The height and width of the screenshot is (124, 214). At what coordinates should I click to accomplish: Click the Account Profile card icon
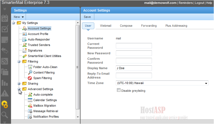(x=25, y=34)
